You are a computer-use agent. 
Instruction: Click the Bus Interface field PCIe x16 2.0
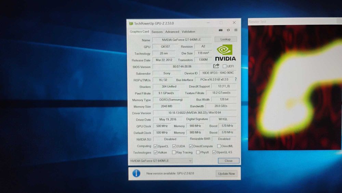(214, 80)
